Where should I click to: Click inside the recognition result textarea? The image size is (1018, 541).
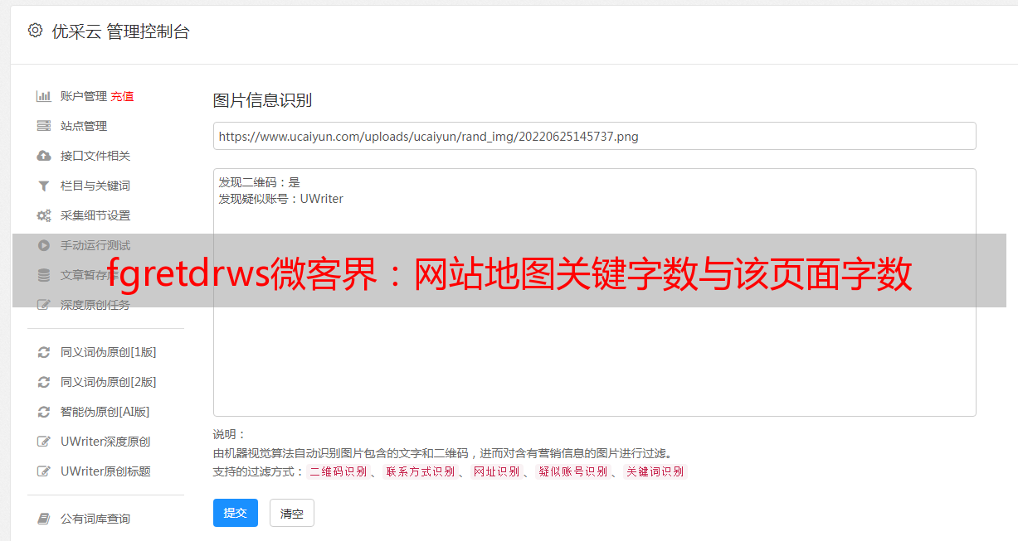click(594, 292)
